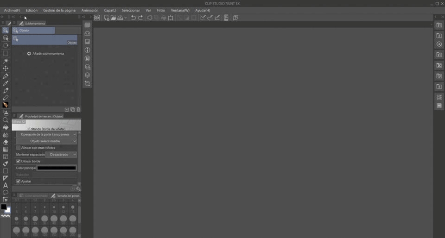This screenshot has width=445, height=238.
Task: Collapse the left tool palette double chevron
Action: 2,17
